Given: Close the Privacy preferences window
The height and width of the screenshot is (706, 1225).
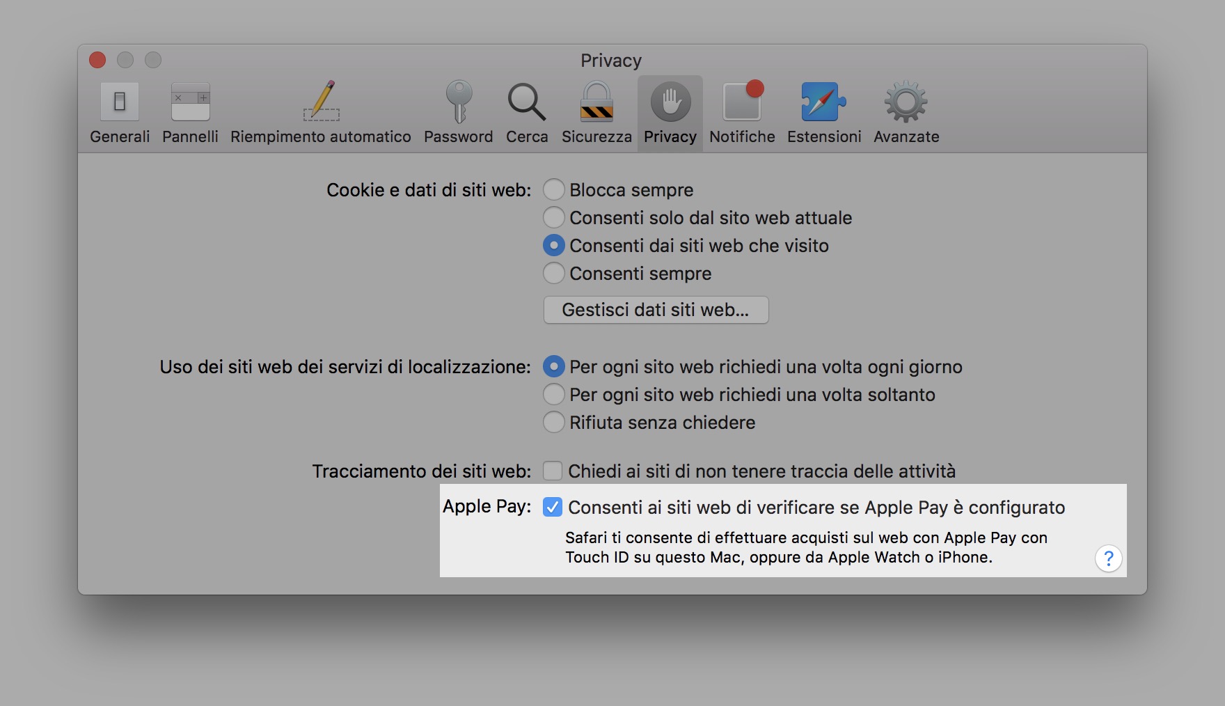Looking at the screenshot, I should point(97,60).
